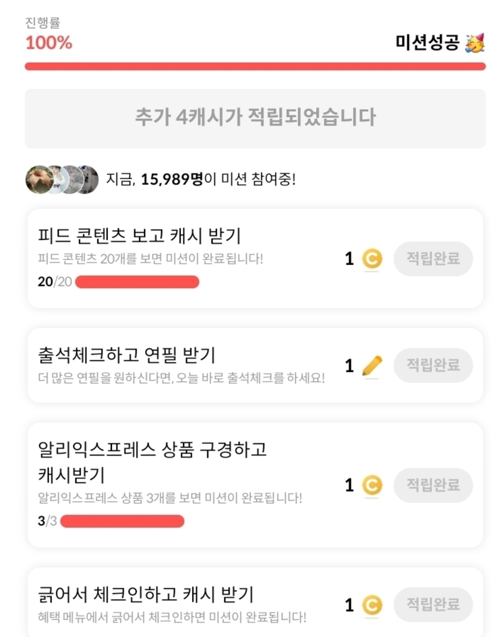Click the overall 100% red progress bar
The width and height of the screenshot is (500, 637).
coord(255,66)
